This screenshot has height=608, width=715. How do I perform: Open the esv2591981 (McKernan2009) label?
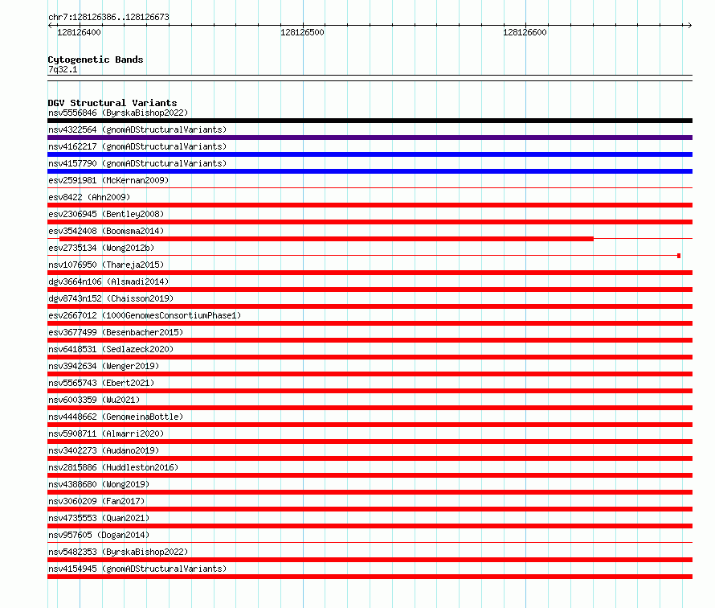[x=108, y=180]
